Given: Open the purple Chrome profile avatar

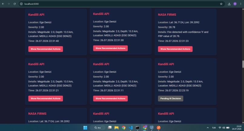Looking at the screenshot, I should point(235,4).
